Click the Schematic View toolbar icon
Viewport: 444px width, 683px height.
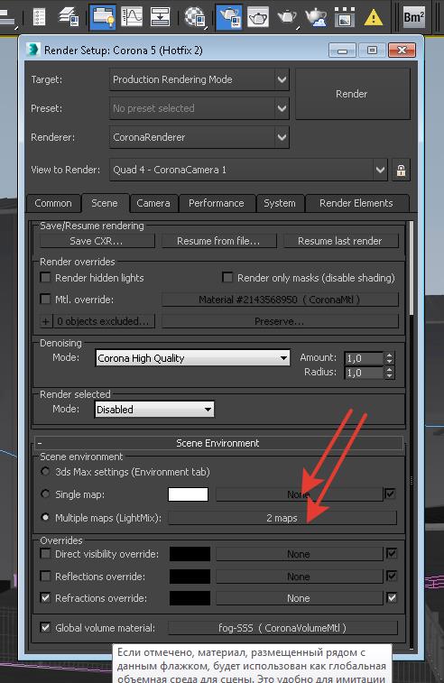160,16
